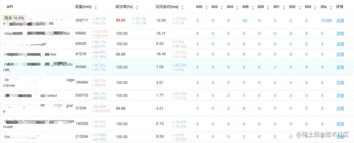Click the 限流 10.0% badge
This screenshot has height=143, width=354.
click(x=14, y=18)
